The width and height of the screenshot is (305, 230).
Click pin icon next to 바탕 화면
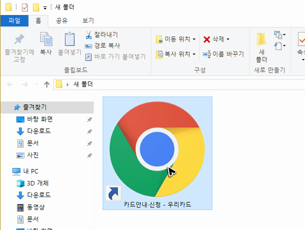pos(89,119)
